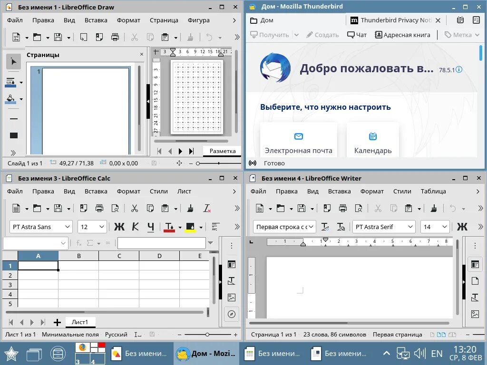Image resolution: width=487 pixels, height=365 pixels.
Task: Select the Draw filled rectangle tool
Action: [x=14, y=135]
